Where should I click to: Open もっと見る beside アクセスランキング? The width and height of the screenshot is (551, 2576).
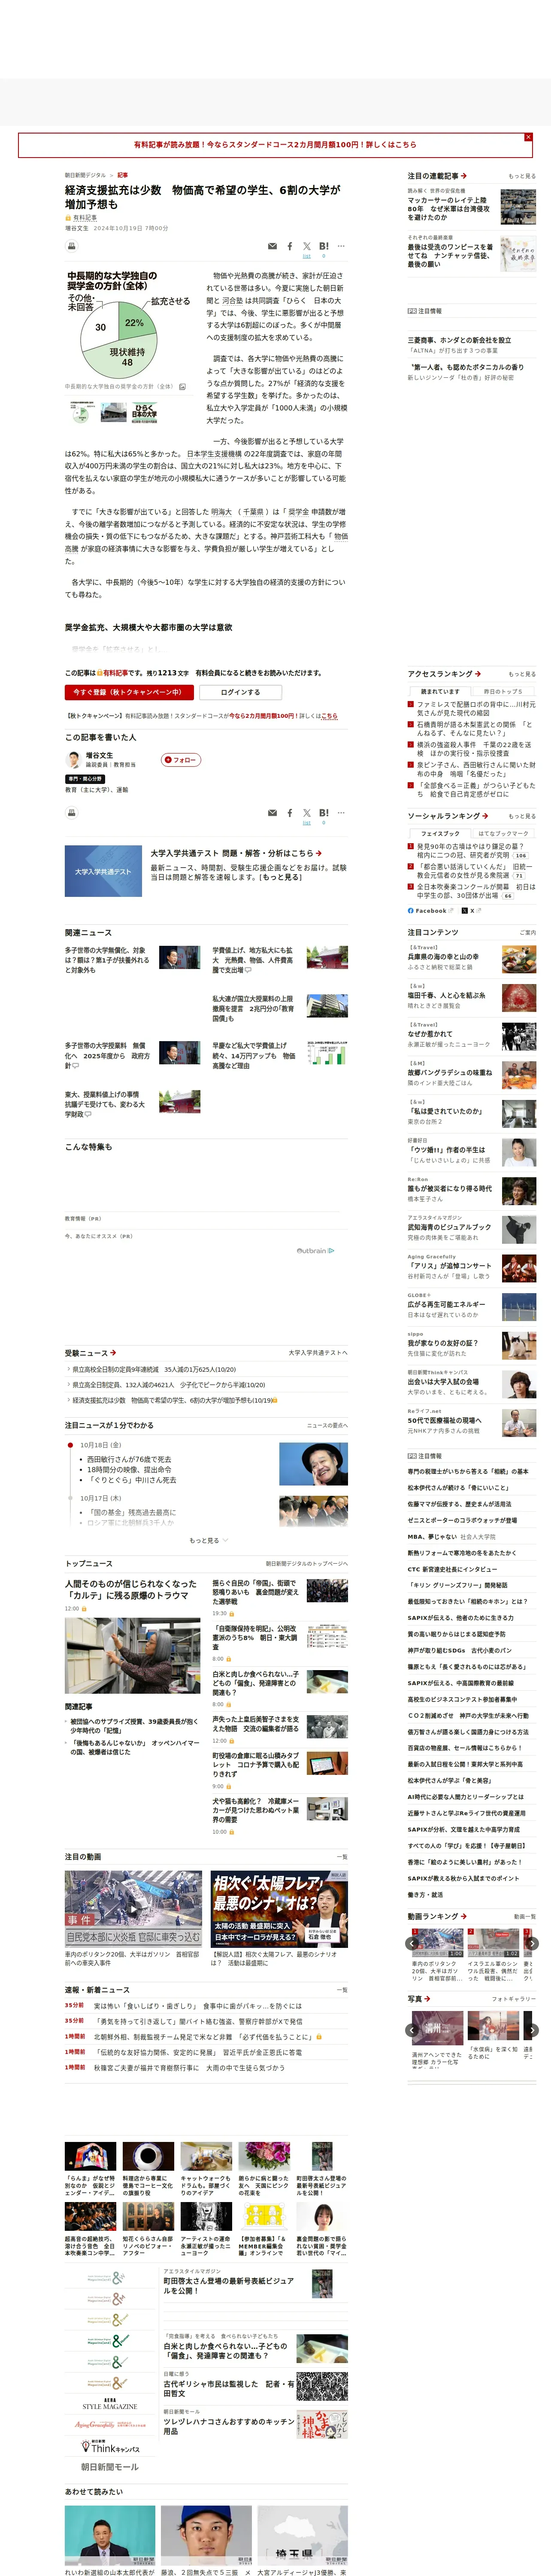(x=522, y=674)
